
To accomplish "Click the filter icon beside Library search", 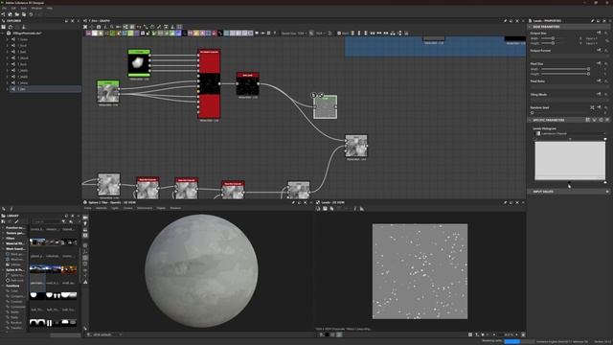I will 64,221.
